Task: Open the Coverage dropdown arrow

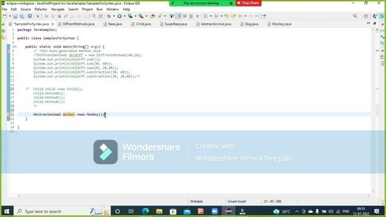Action: tap(135, 16)
